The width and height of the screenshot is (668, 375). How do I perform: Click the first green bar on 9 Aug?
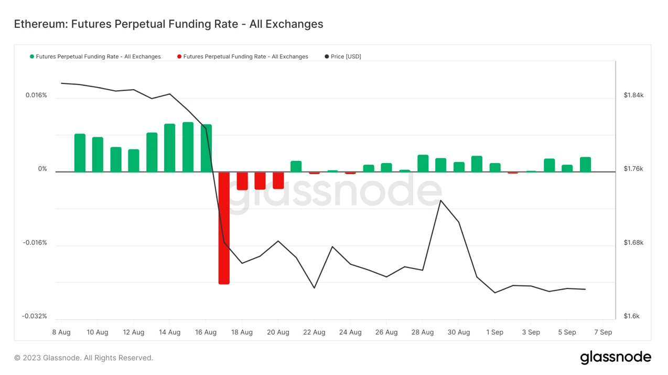tap(80, 153)
